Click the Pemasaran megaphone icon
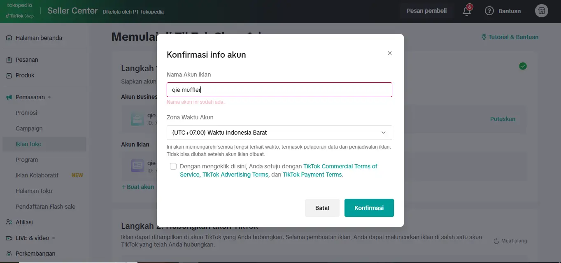 click(9, 98)
